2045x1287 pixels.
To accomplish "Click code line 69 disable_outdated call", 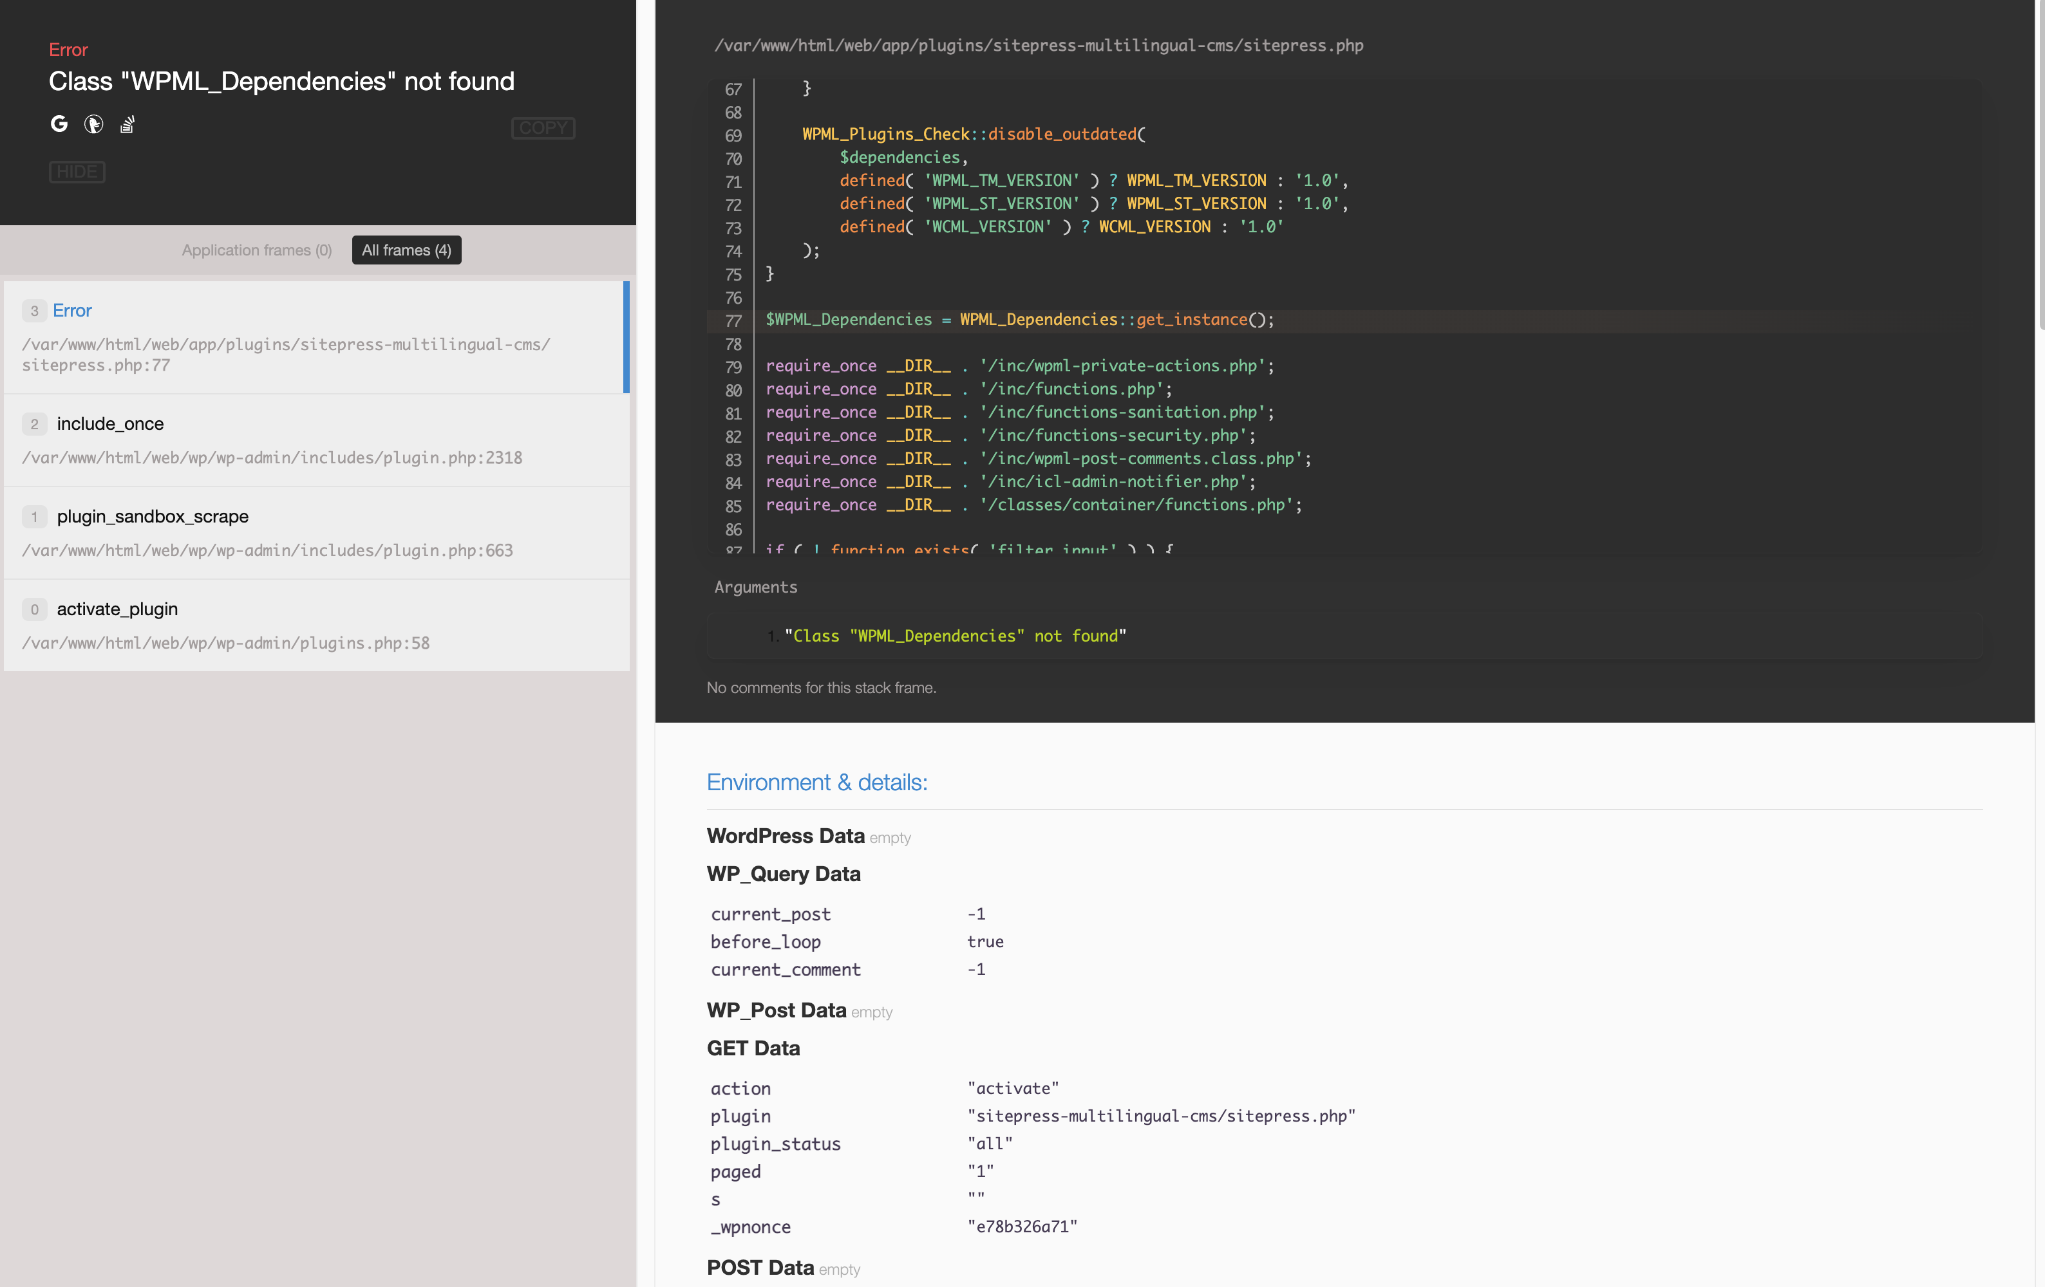I will [x=974, y=134].
